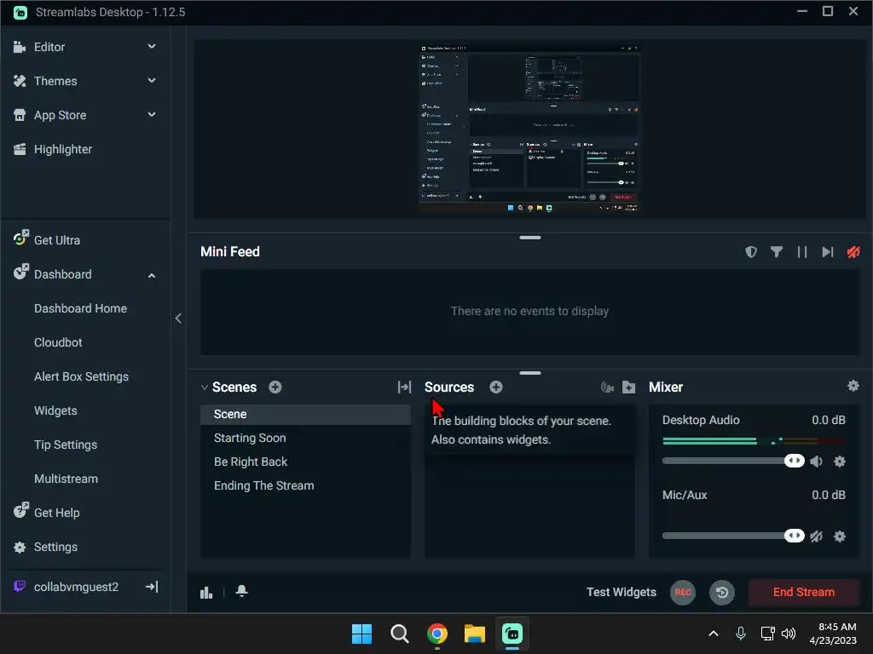
Task: Skip the current alert in Mini Feed
Action: [x=827, y=252]
